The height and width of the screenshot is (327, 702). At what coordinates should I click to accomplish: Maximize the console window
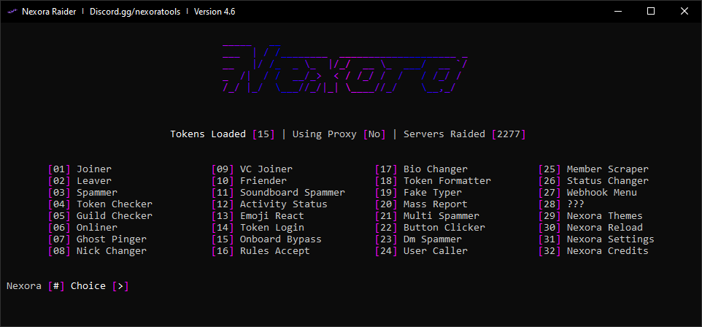(x=651, y=11)
